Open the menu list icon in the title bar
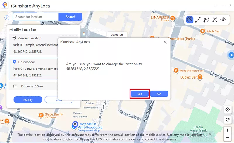The image size is (234, 143). point(216,5)
